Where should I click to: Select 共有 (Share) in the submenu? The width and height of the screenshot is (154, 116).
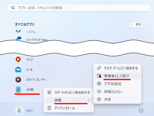click(x=117, y=99)
